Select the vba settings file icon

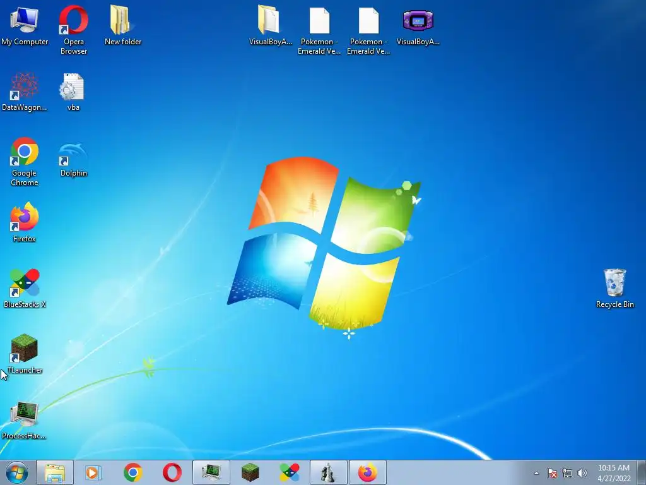point(73,92)
